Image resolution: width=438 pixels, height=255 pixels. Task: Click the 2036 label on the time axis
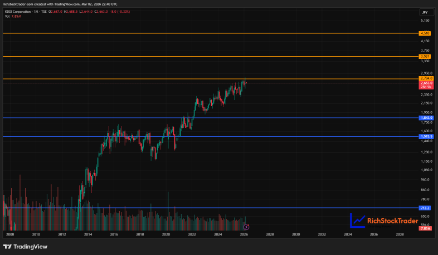(x=374, y=234)
